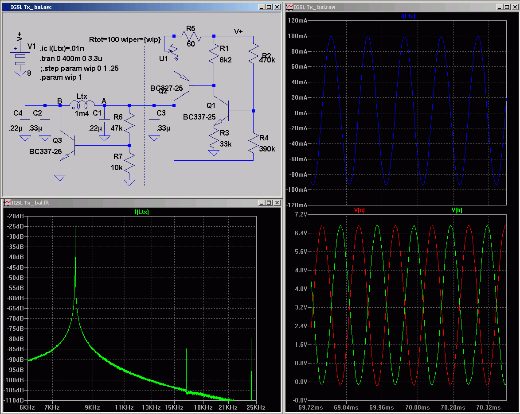Viewport: 520px width, 414px height.
Task: Click the blue I[Ltx] trace label
Action: [x=408, y=16]
